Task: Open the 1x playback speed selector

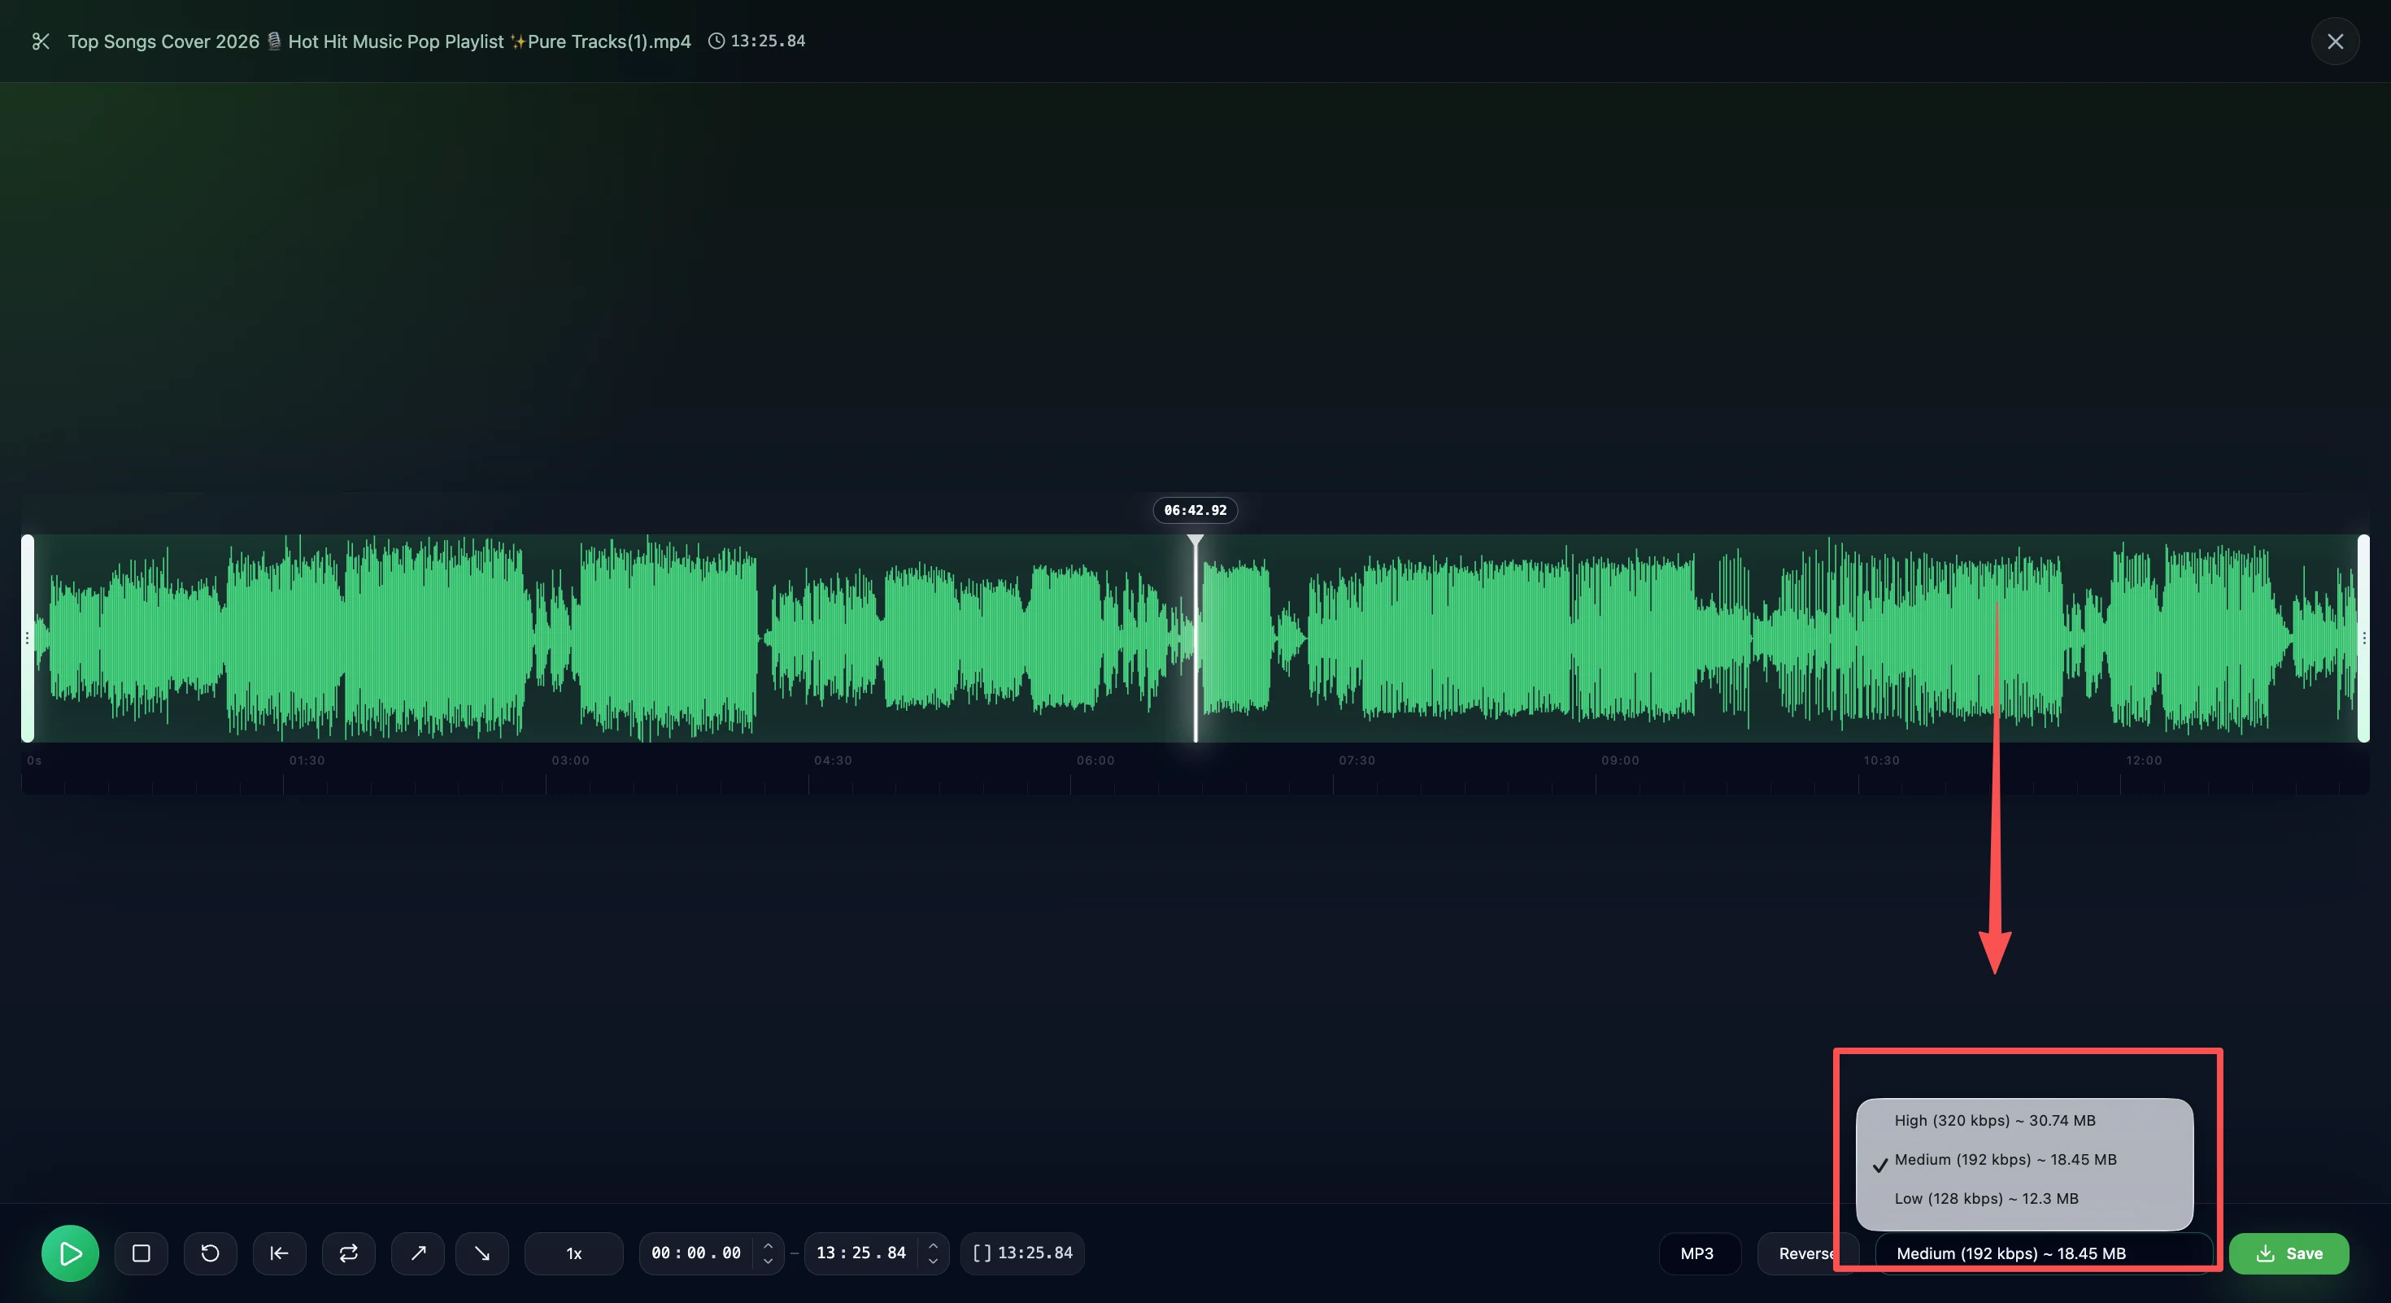Action: pyautogui.click(x=573, y=1253)
